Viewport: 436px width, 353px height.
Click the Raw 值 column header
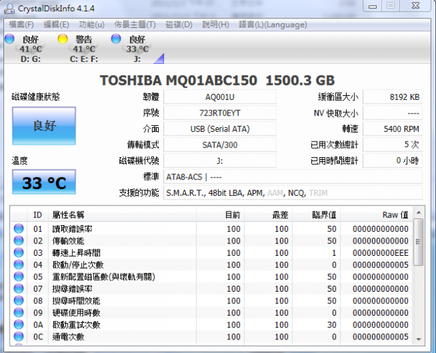point(377,214)
